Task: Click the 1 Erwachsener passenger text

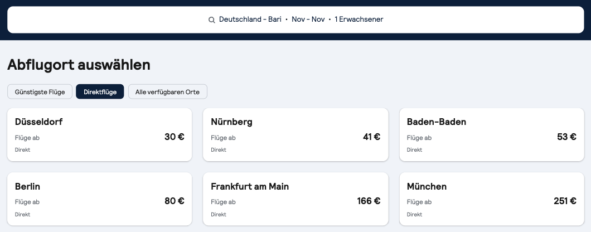Action: [359, 20]
